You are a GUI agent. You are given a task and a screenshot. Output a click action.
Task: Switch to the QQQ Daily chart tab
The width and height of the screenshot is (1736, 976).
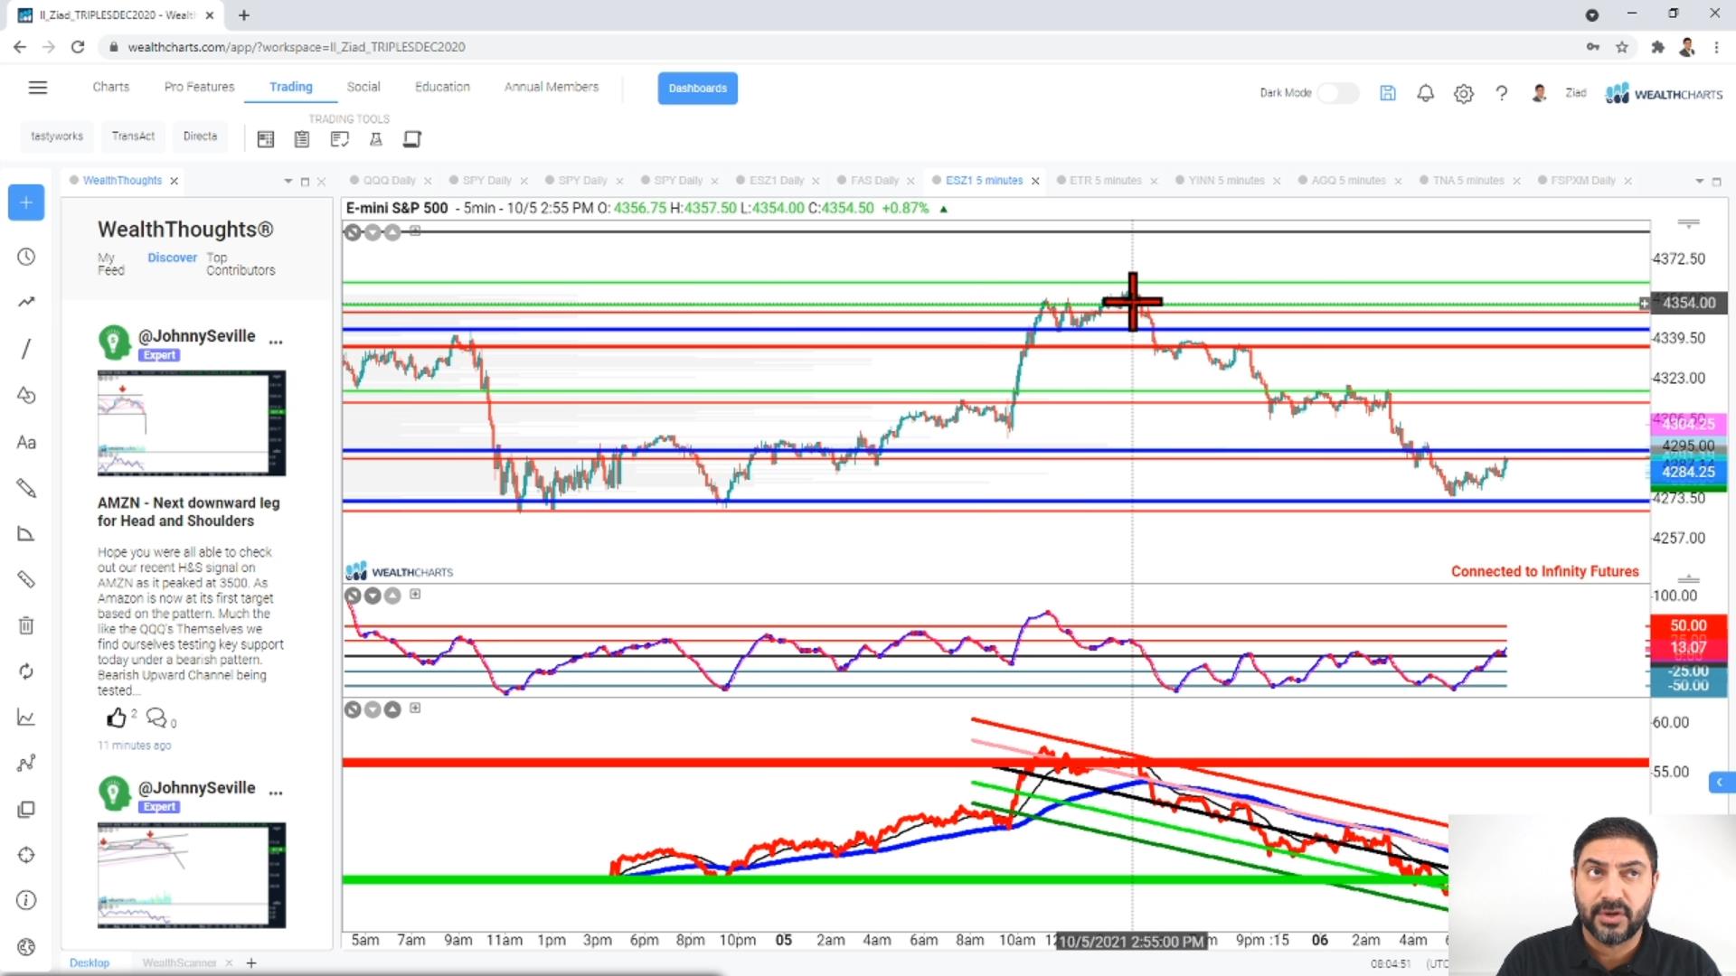pos(389,181)
